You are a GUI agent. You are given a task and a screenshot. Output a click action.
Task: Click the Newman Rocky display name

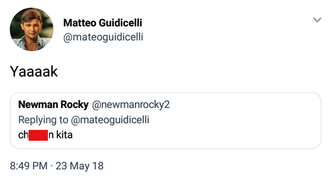53,105
